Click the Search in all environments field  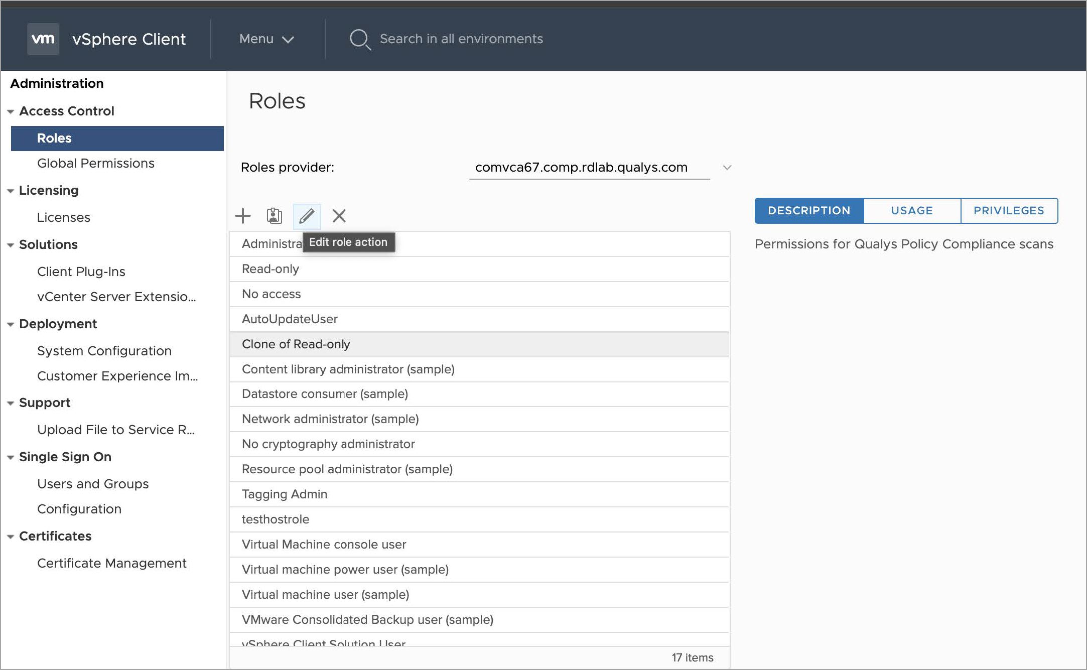[x=461, y=39]
